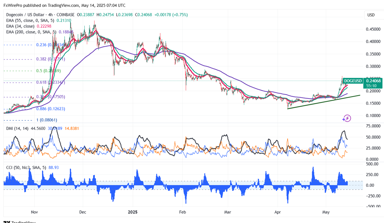Viewport: 384px width, 223px height.
Task: Click the 2025 label on time axis
Action: [133, 212]
